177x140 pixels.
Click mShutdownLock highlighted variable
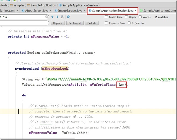(55, 69)
